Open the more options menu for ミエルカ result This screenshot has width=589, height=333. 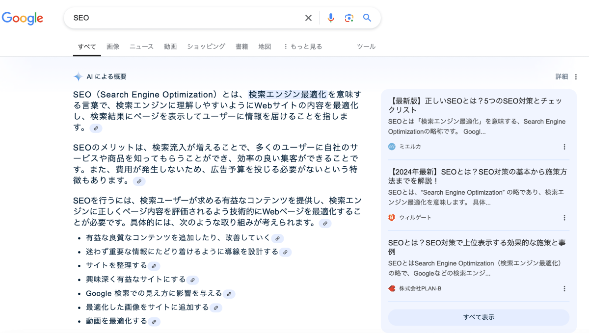pyautogui.click(x=564, y=147)
